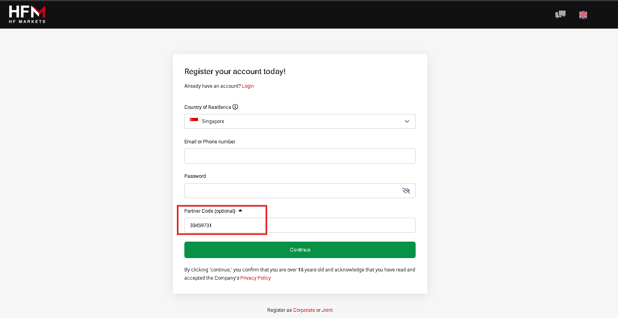The height and width of the screenshot is (318, 618).
Task: Click the green Continue button
Action: [x=300, y=250]
